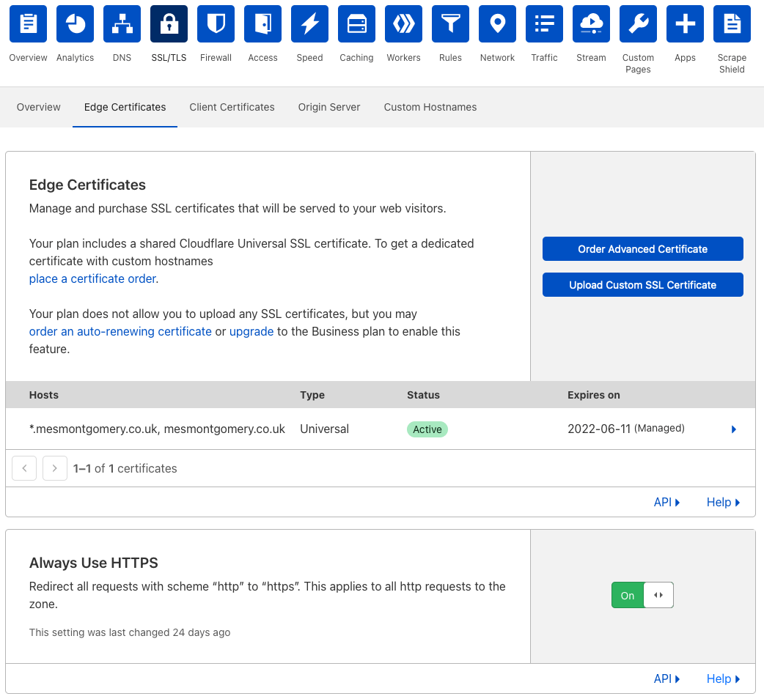Image resolution: width=764 pixels, height=699 pixels.
Task: Click the Workers icon
Action: [x=403, y=23]
